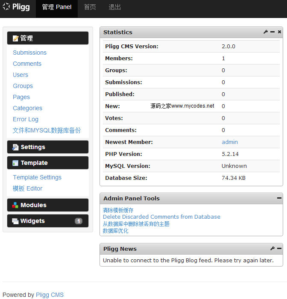Screen dimensions: 287x299
Task: Close the Statistics widget
Action: coord(279,32)
